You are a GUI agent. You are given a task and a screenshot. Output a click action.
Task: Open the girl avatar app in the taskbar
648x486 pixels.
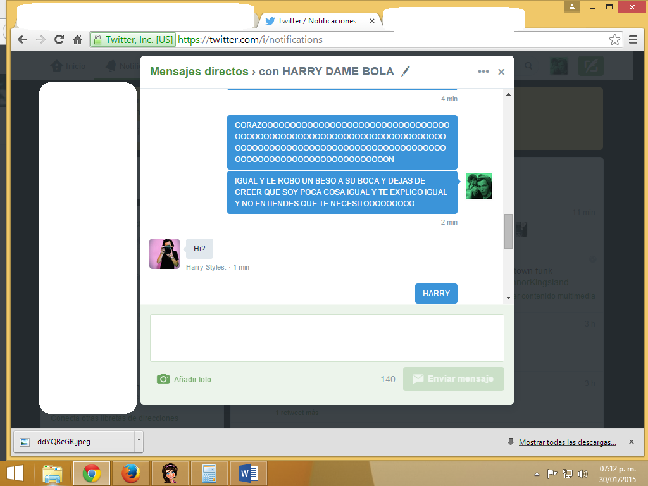(x=170, y=473)
